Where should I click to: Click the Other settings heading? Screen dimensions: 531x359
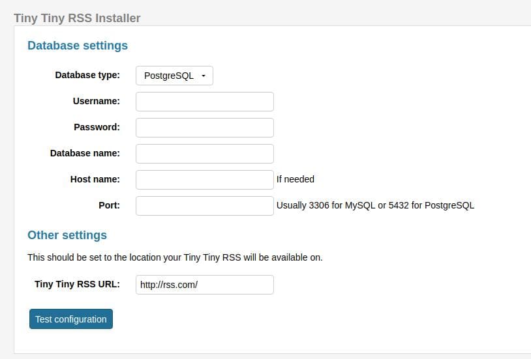pyautogui.click(x=67, y=235)
